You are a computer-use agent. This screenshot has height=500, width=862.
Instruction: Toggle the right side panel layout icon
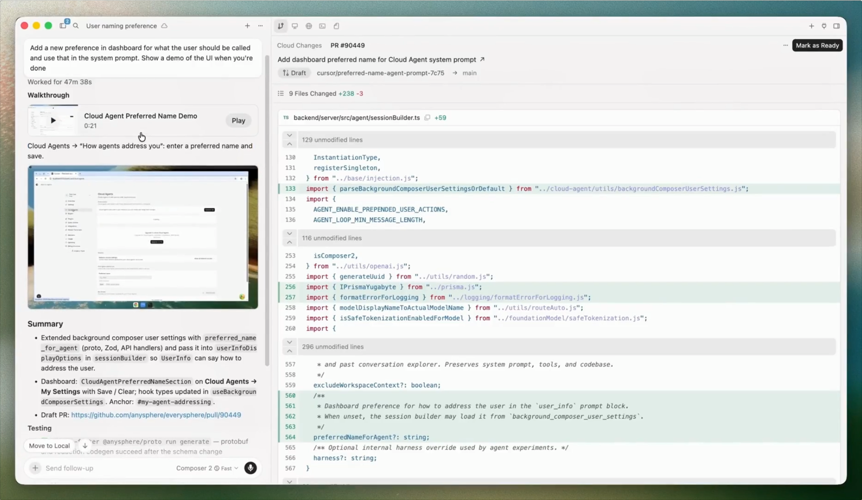click(x=837, y=26)
